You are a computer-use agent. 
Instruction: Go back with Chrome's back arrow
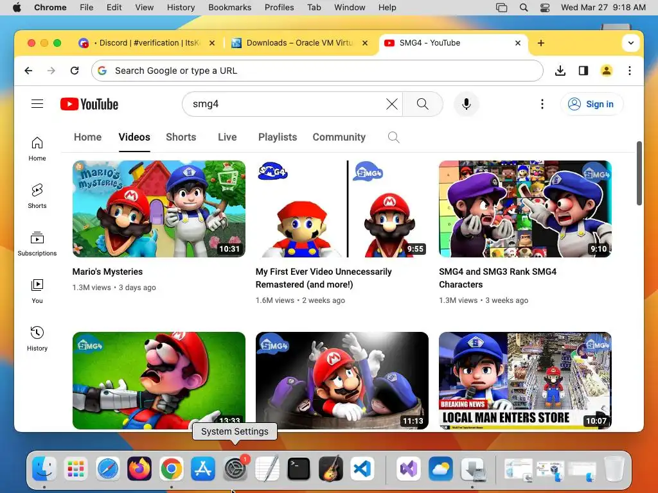28,71
